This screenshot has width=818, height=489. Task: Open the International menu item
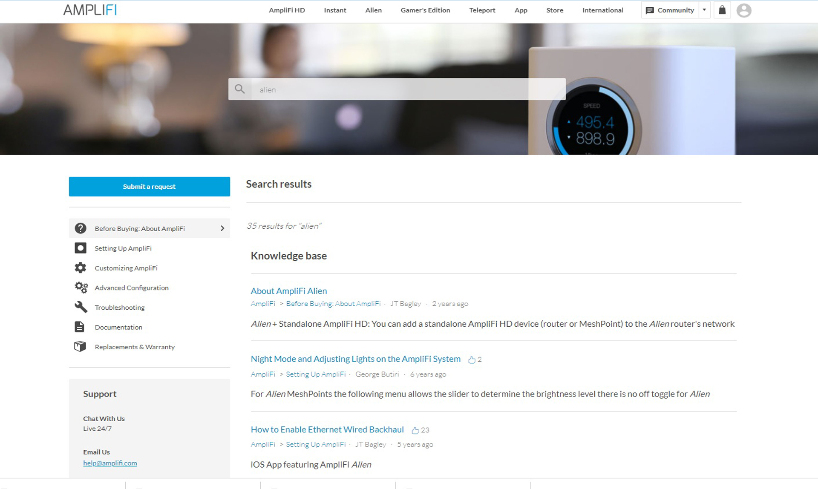click(x=602, y=10)
